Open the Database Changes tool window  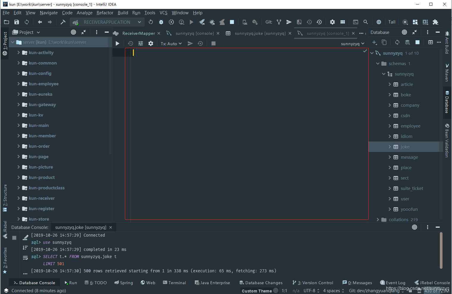[x=261, y=283]
